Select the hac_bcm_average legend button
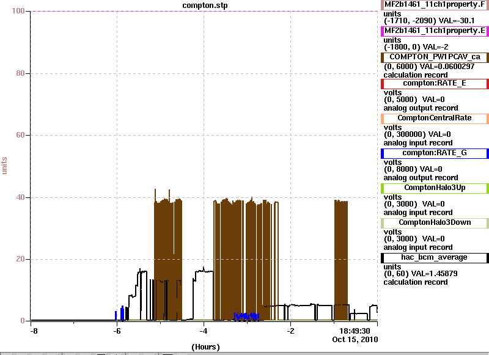 pos(435,258)
